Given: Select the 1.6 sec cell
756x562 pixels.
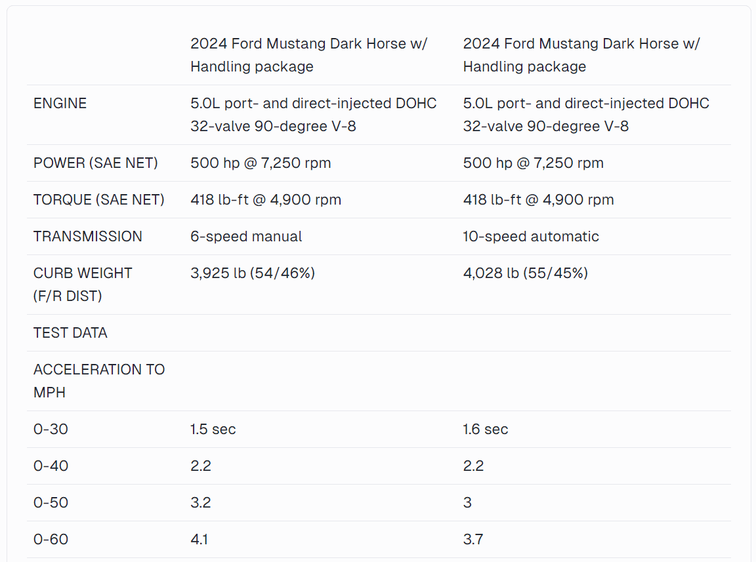Looking at the screenshot, I should tap(486, 429).
